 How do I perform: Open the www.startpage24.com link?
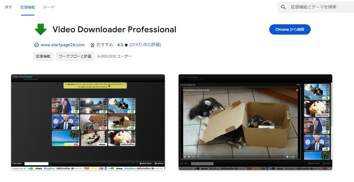click(62, 45)
